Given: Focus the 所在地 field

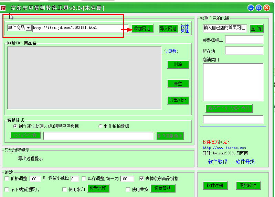Looking at the screenshot, I should pos(244,51).
